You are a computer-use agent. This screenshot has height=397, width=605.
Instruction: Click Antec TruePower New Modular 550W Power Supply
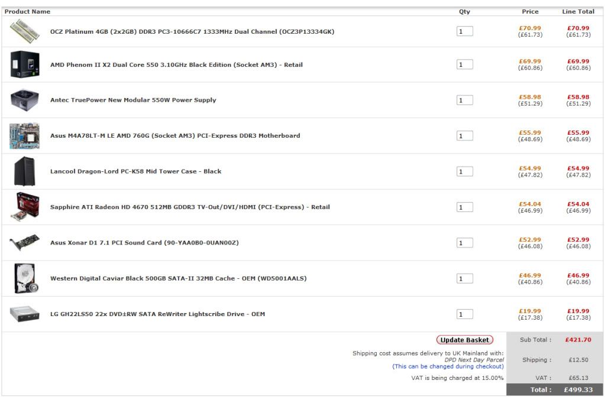pos(133,100)
